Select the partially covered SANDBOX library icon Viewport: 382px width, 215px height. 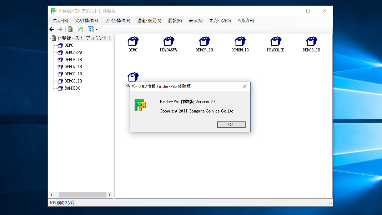(133, 77)
